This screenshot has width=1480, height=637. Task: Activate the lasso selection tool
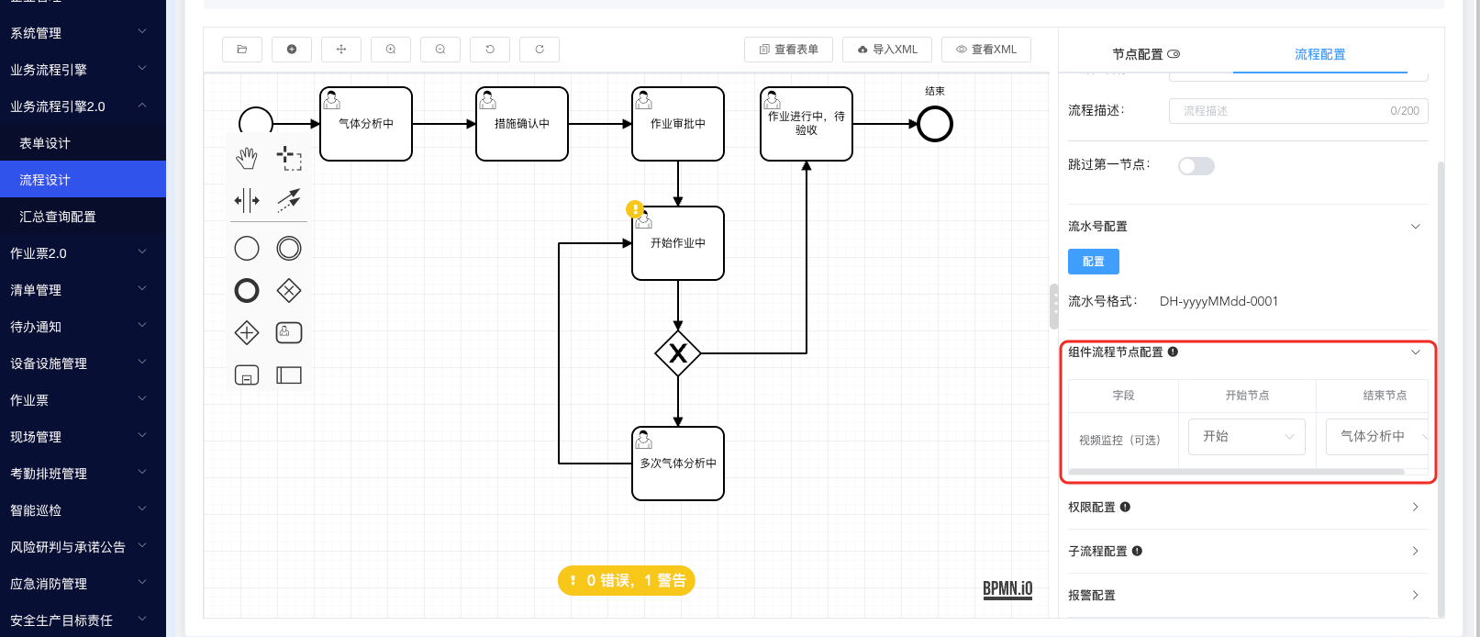[289, 158]
